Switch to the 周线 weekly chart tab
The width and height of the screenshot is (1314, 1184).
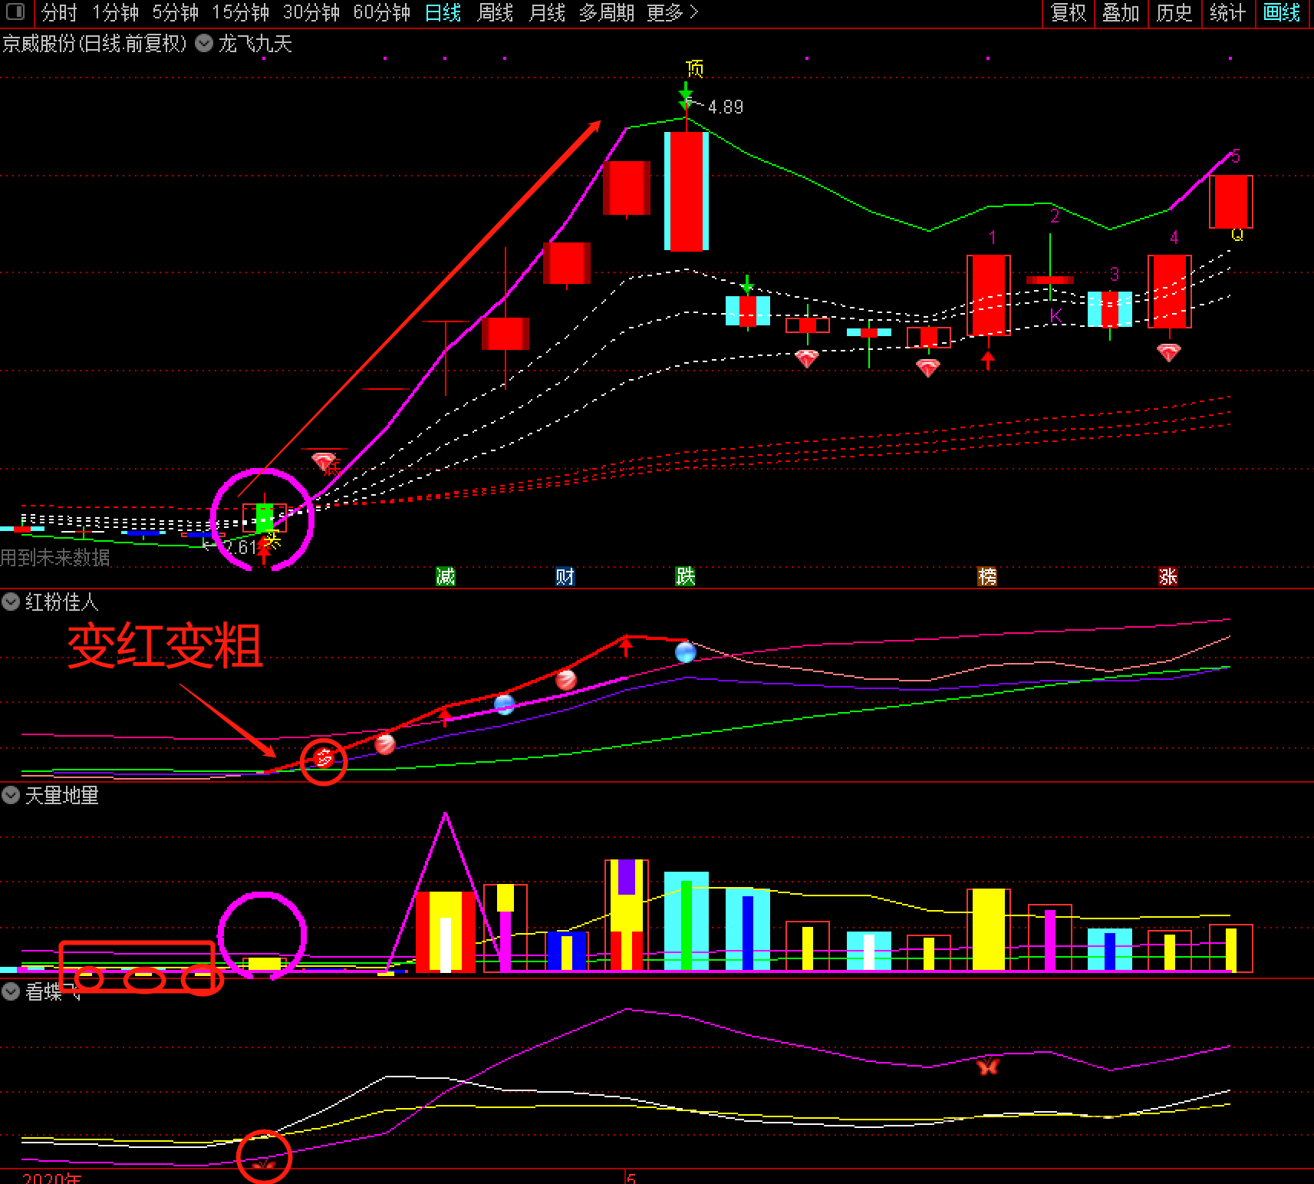pyautogui.click(x=495, y=12)
